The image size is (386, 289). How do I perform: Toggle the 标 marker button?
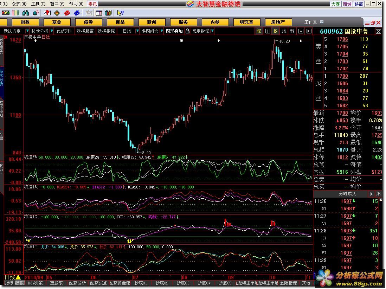point(259,31)
